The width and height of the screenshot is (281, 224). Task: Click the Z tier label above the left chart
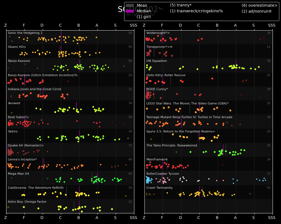coord(6,25)
